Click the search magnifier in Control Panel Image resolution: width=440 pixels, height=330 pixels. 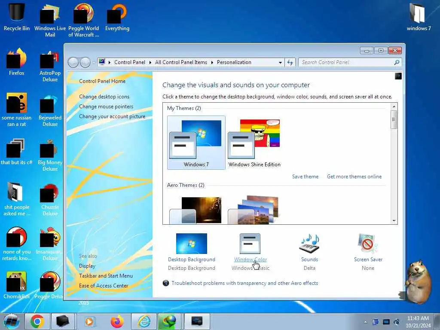pyautogui.click(x=397, y=62)
